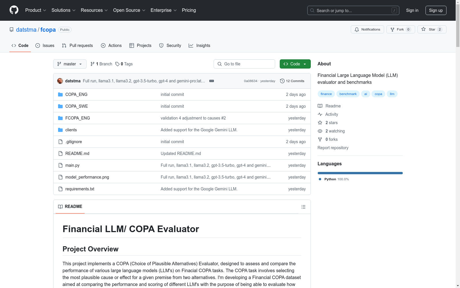Image resolution: width=460 pixels, height=288 pixels.
Task: Open commit 0a08634 hash link
Action: (251, 81)
